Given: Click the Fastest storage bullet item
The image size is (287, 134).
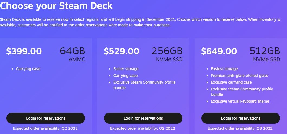Looking at the screenshot, I should 224,69.
